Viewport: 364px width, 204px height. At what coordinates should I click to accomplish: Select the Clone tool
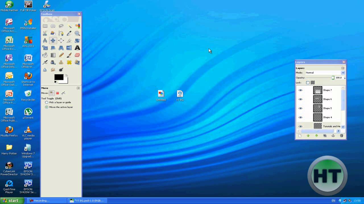pyautogui.click(x=61, y=62)
